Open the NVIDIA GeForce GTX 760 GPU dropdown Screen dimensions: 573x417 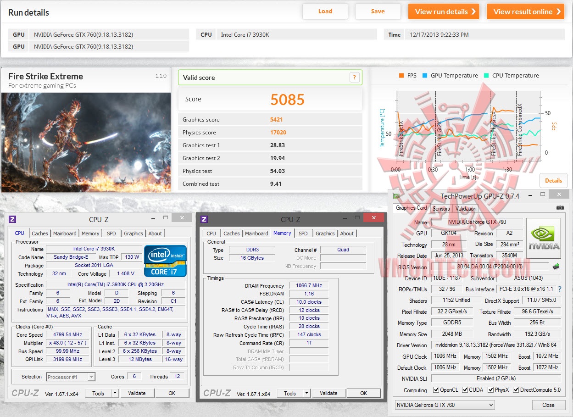(x=445, y=405)
